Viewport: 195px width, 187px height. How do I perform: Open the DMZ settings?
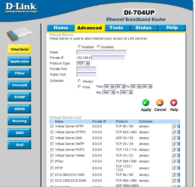[19, 133]
